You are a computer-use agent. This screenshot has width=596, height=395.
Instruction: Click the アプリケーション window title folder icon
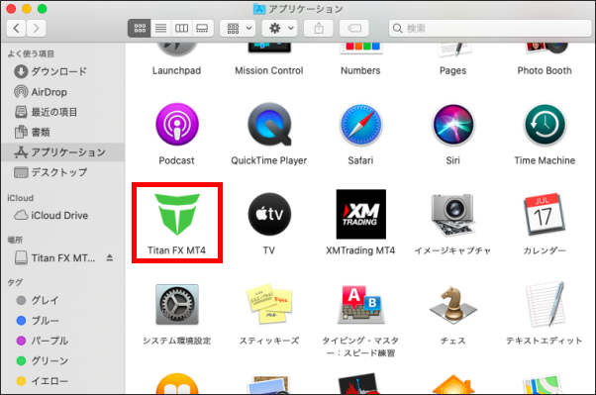[x=259, y=9]
